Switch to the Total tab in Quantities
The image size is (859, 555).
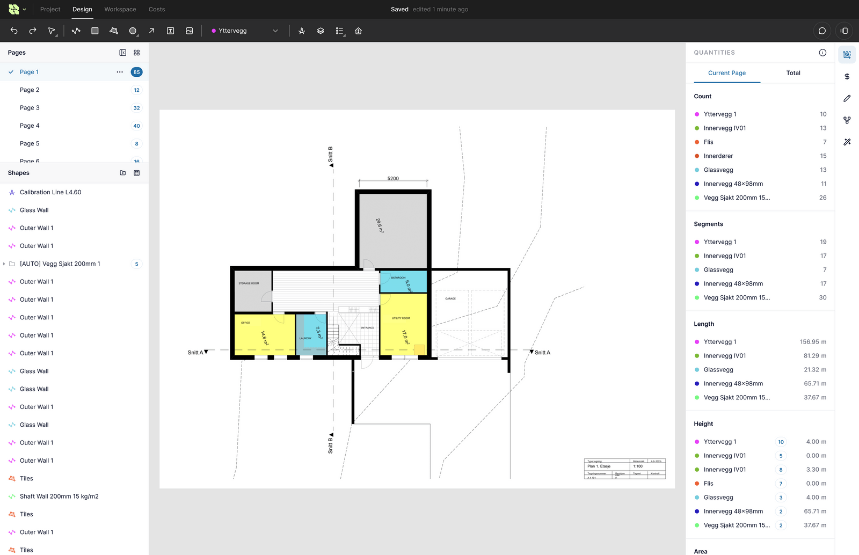click(x=793, y=73)
